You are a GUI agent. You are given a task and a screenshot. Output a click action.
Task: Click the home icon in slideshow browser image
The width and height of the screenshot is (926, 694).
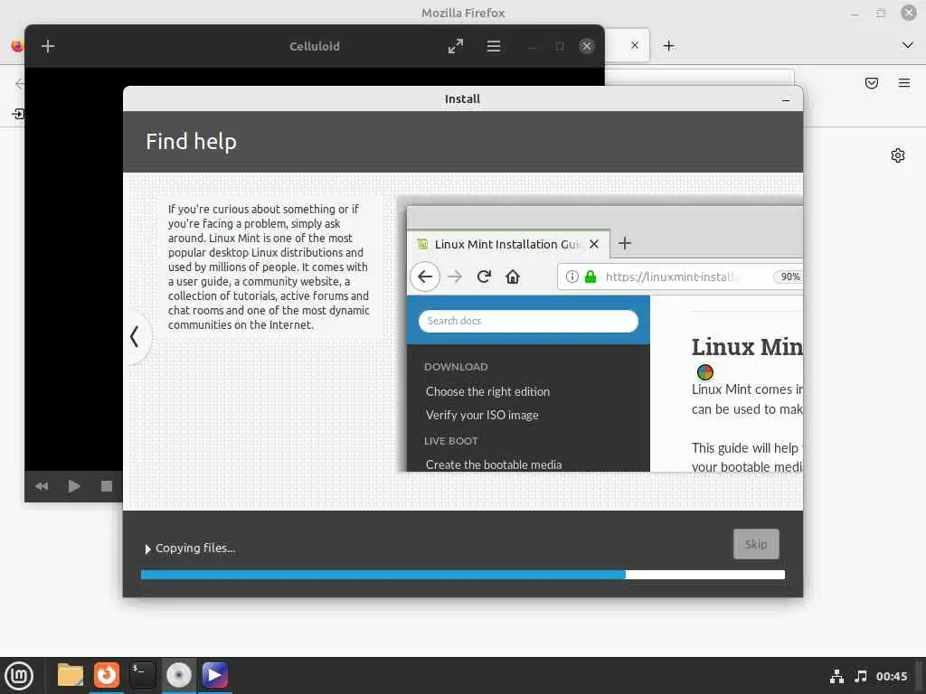coord(513,277)
